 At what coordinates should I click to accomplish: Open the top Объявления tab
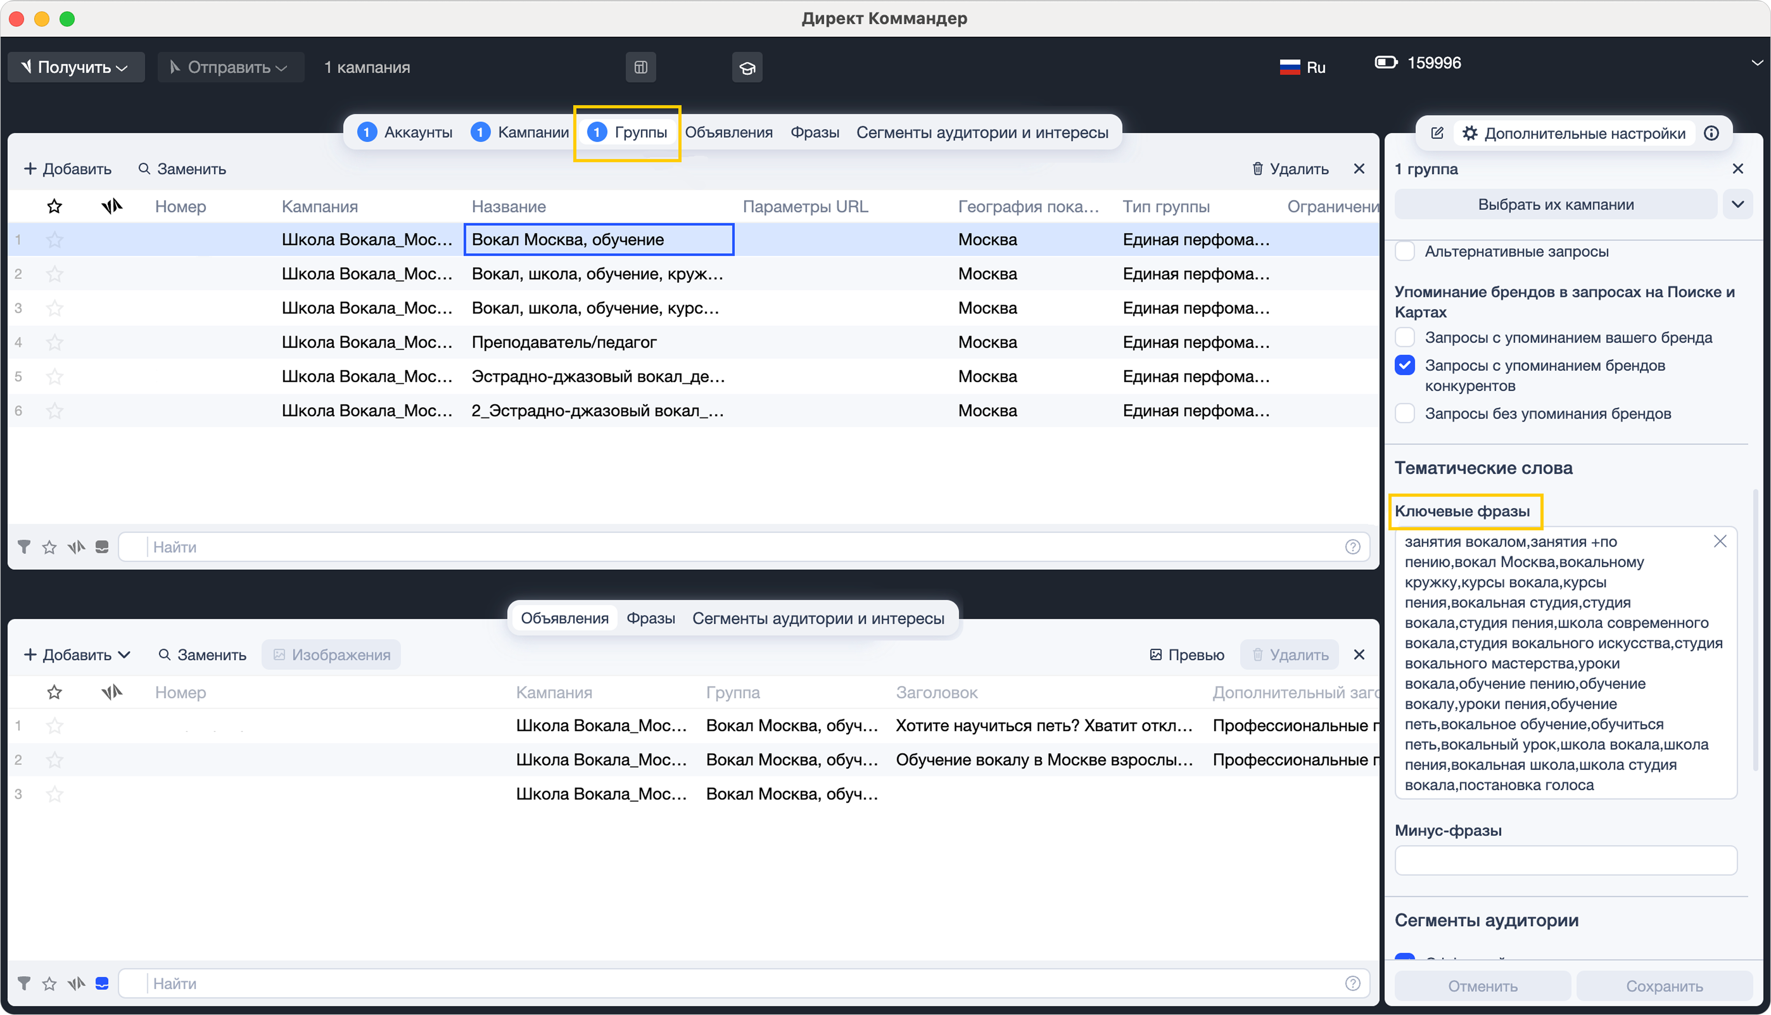click(729, 132)
